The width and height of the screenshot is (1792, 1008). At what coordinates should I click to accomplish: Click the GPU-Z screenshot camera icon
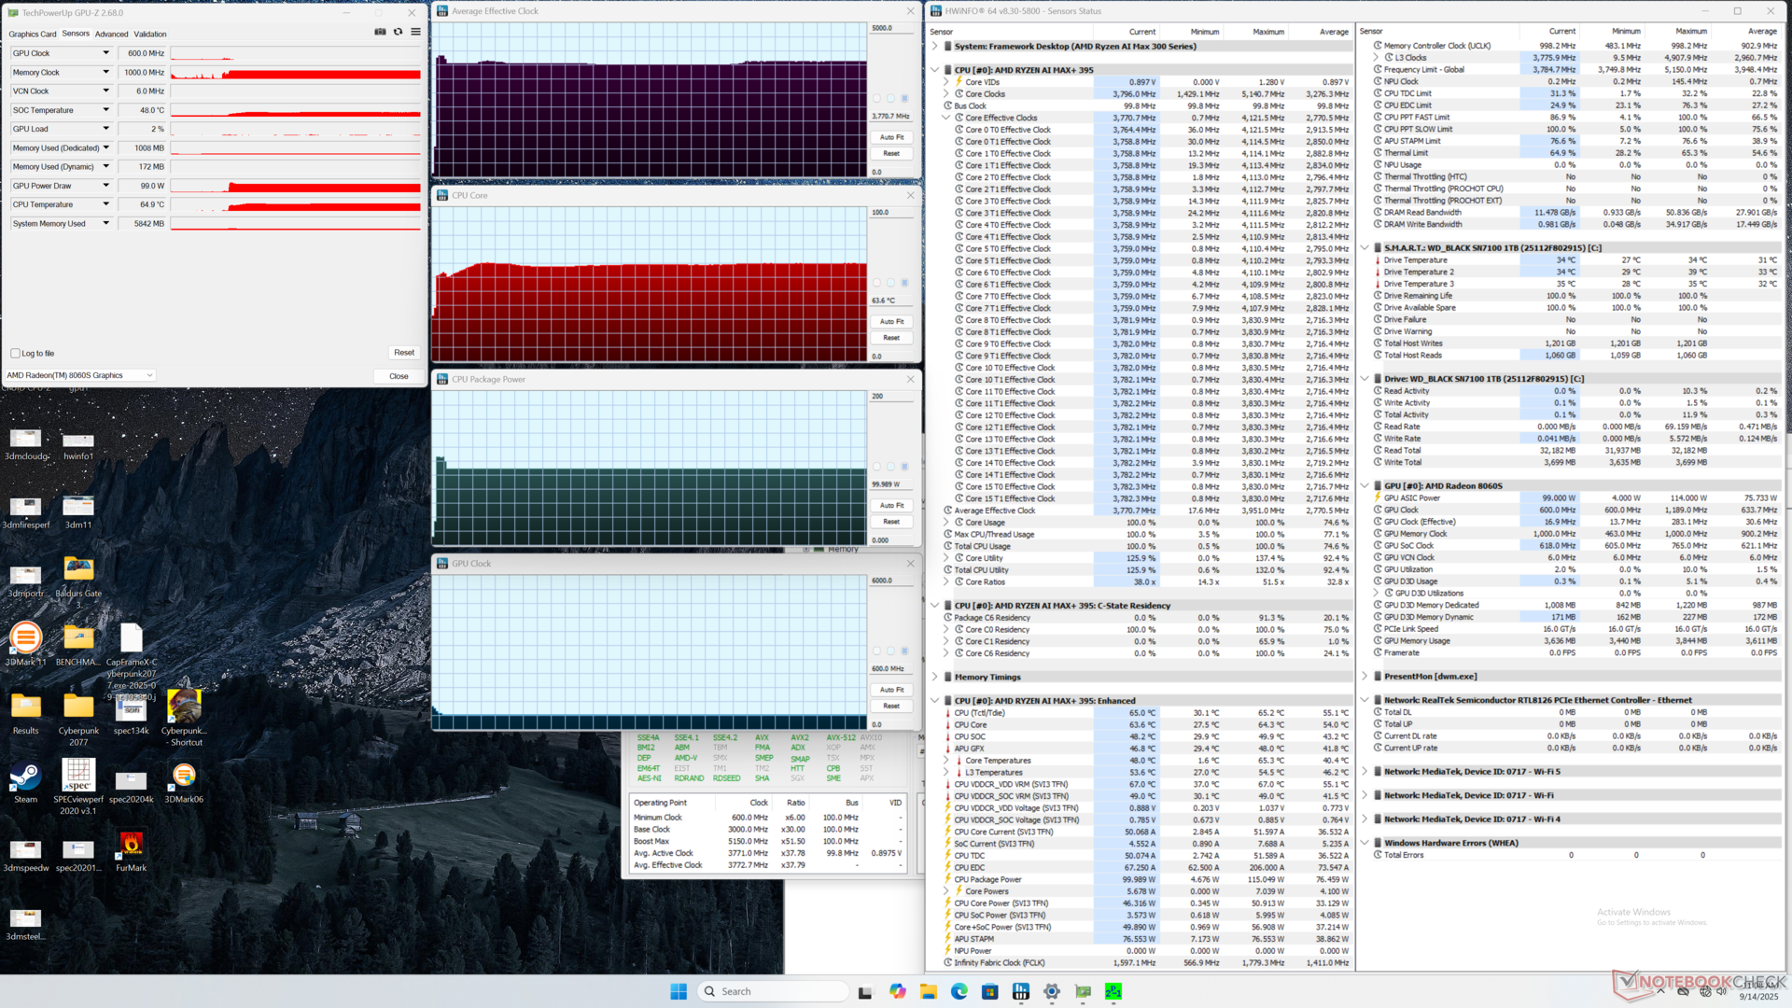coord(380,32)
